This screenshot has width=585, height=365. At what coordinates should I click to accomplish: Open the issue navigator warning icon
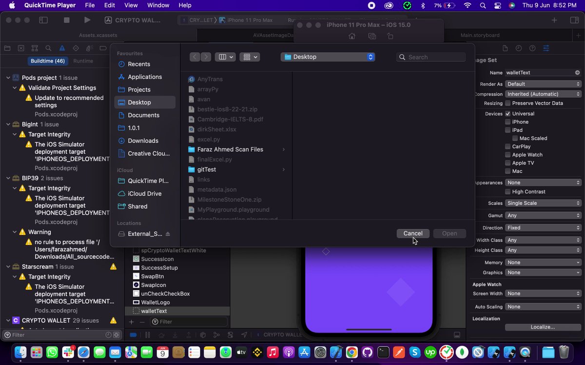tap(62, 48)
